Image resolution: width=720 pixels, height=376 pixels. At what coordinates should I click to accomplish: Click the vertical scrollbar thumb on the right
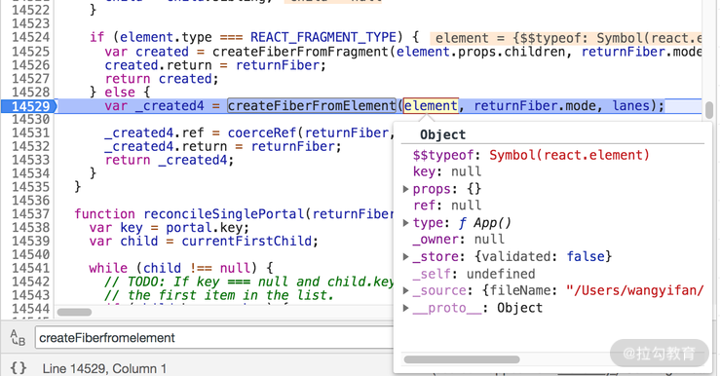click(709, 110)
